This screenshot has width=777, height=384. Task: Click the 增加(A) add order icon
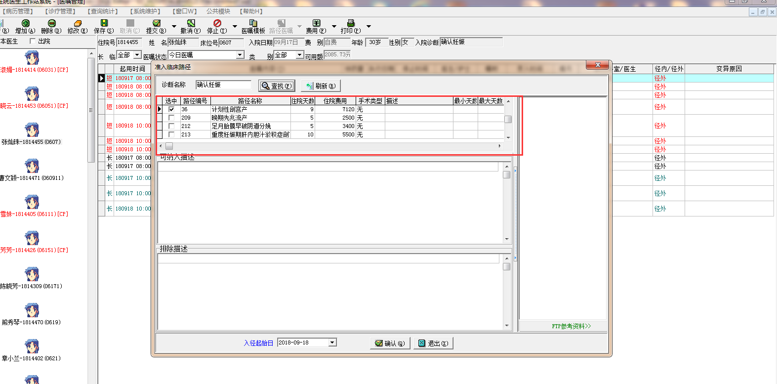(x=26, y=23)
